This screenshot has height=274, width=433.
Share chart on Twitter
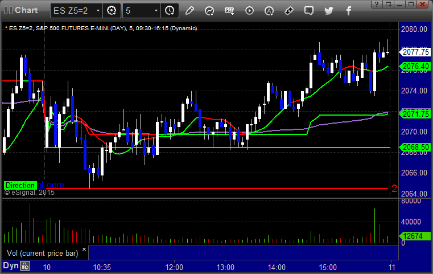tap(329, 11)
